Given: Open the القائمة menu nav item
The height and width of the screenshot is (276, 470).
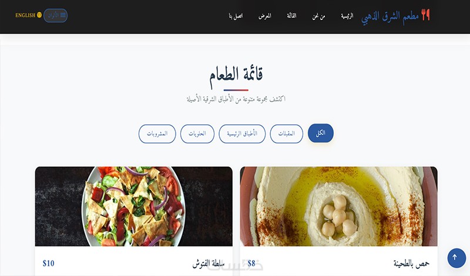Looking at the screenshot, I should 291,16.
